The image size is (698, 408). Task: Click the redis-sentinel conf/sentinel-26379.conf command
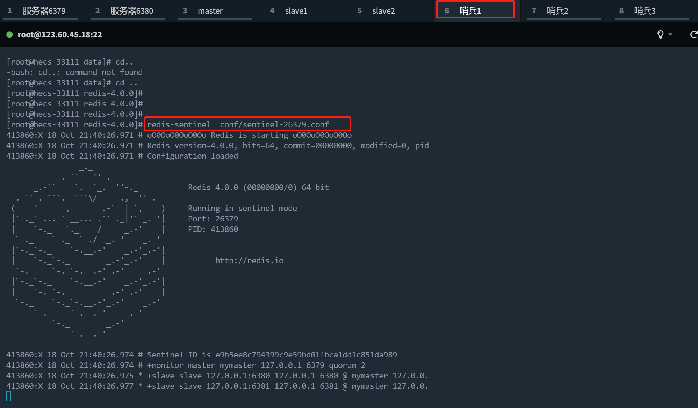coord(238,124)
